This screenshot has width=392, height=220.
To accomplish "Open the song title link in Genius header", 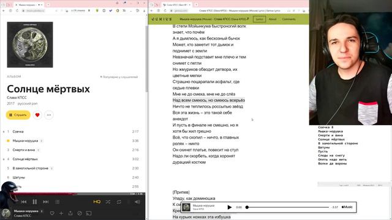I will pyautogui.click(x=214, y=19).
